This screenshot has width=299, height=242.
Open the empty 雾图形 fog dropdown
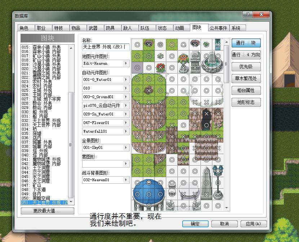pyautogui.click(x=126, y=164)
